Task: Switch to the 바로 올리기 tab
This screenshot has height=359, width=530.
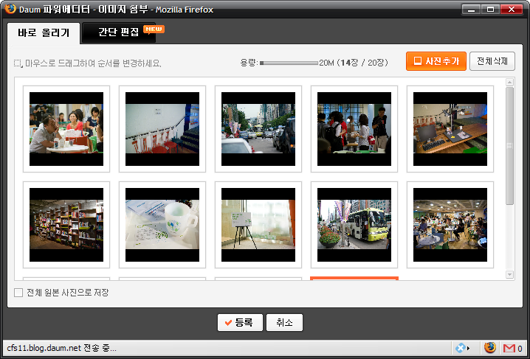Action: point(44,32)
